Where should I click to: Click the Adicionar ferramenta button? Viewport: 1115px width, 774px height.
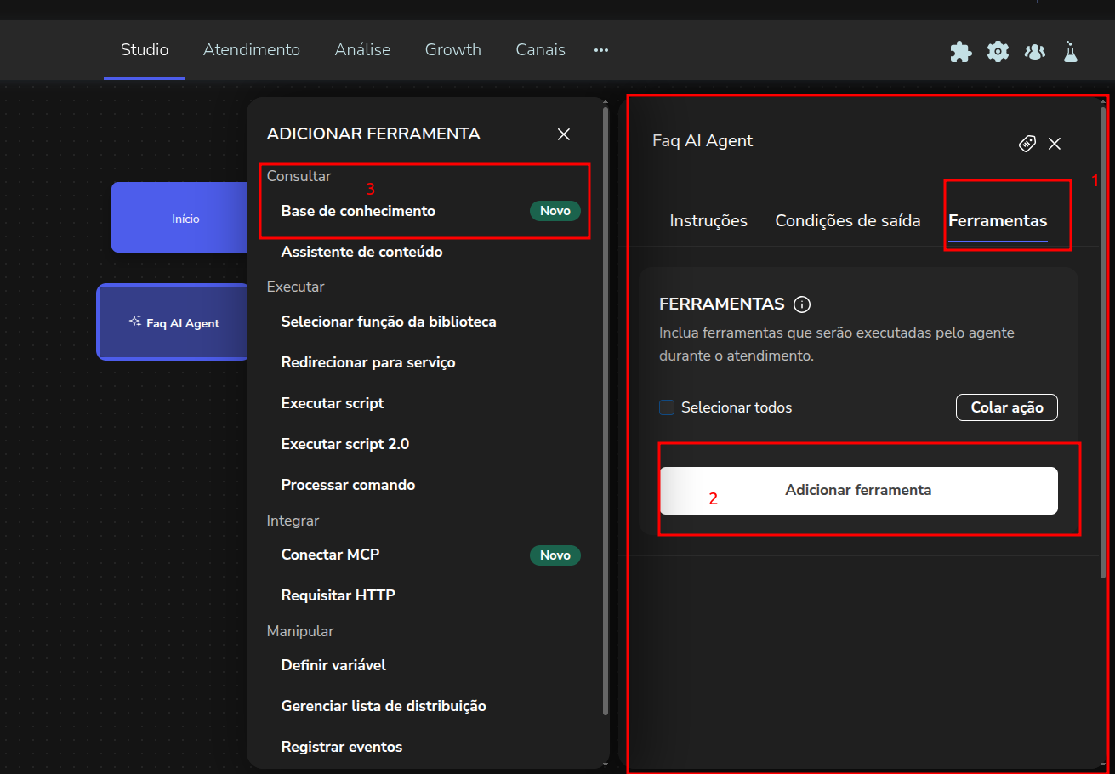coord(857,491)
